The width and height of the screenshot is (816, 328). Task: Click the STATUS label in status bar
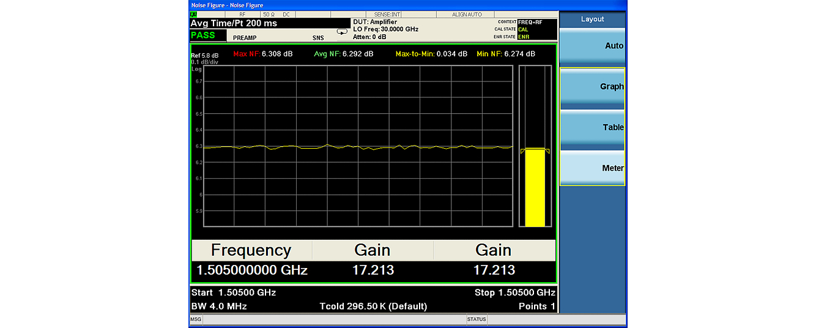[477, 319]
